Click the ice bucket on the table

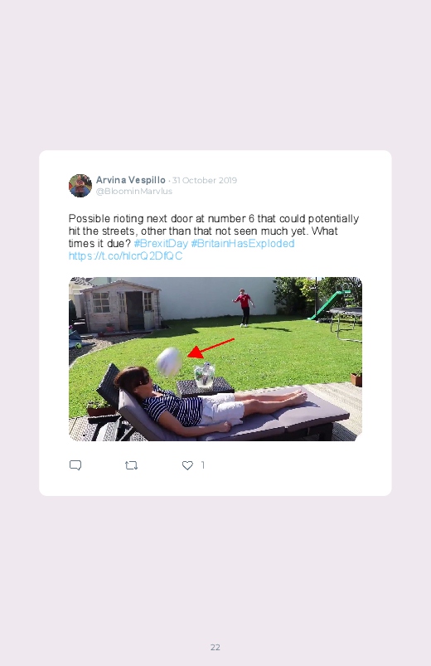[204, 375]
